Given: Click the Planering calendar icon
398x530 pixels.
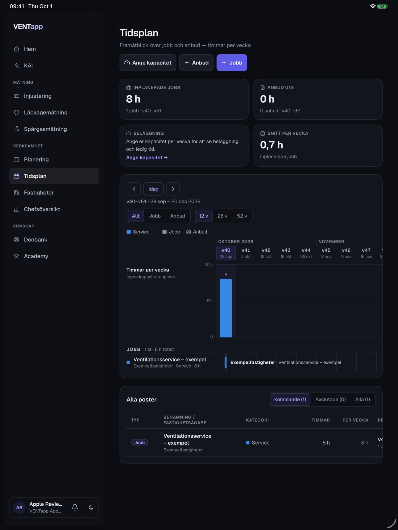Looking at the screenshot, I should coord(17,159).
